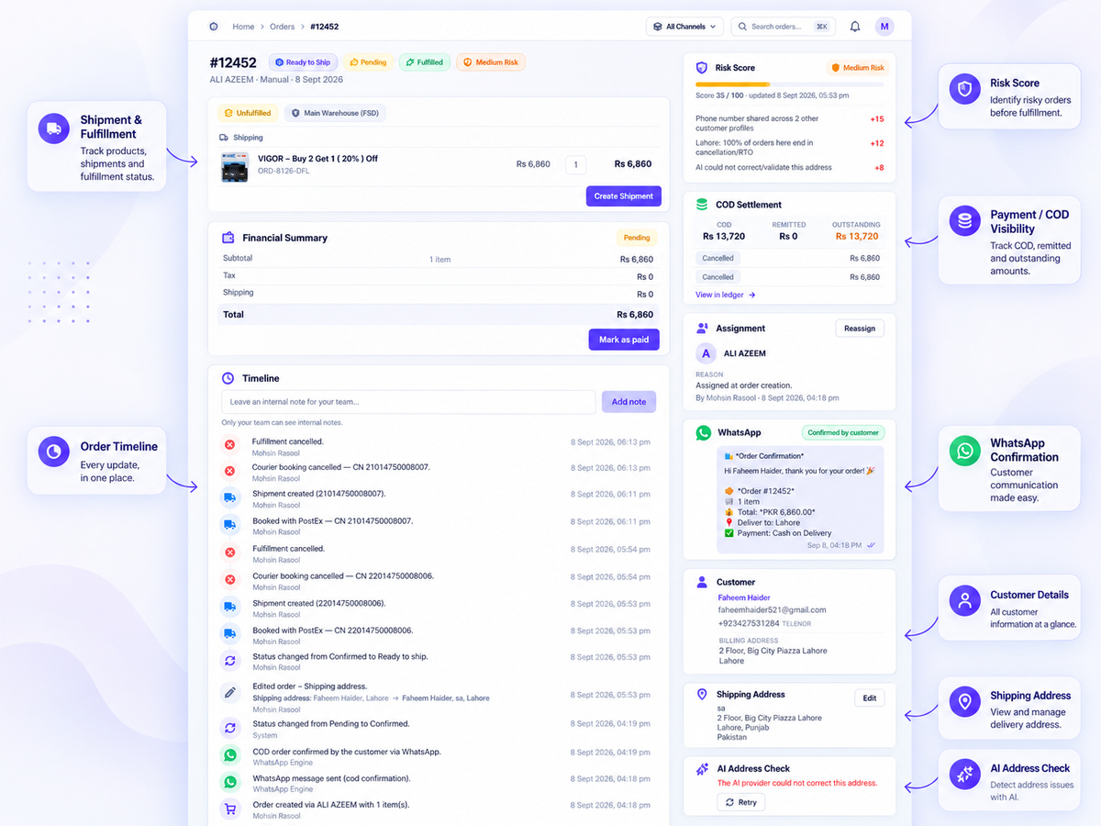Click the Add note button
This screenshot has width=1101, height=826.
(628, 402)
